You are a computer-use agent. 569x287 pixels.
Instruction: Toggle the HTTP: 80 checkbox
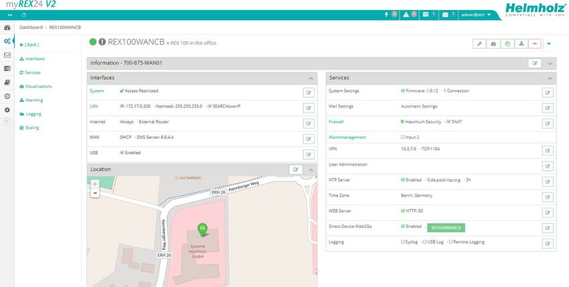(403, 211)
